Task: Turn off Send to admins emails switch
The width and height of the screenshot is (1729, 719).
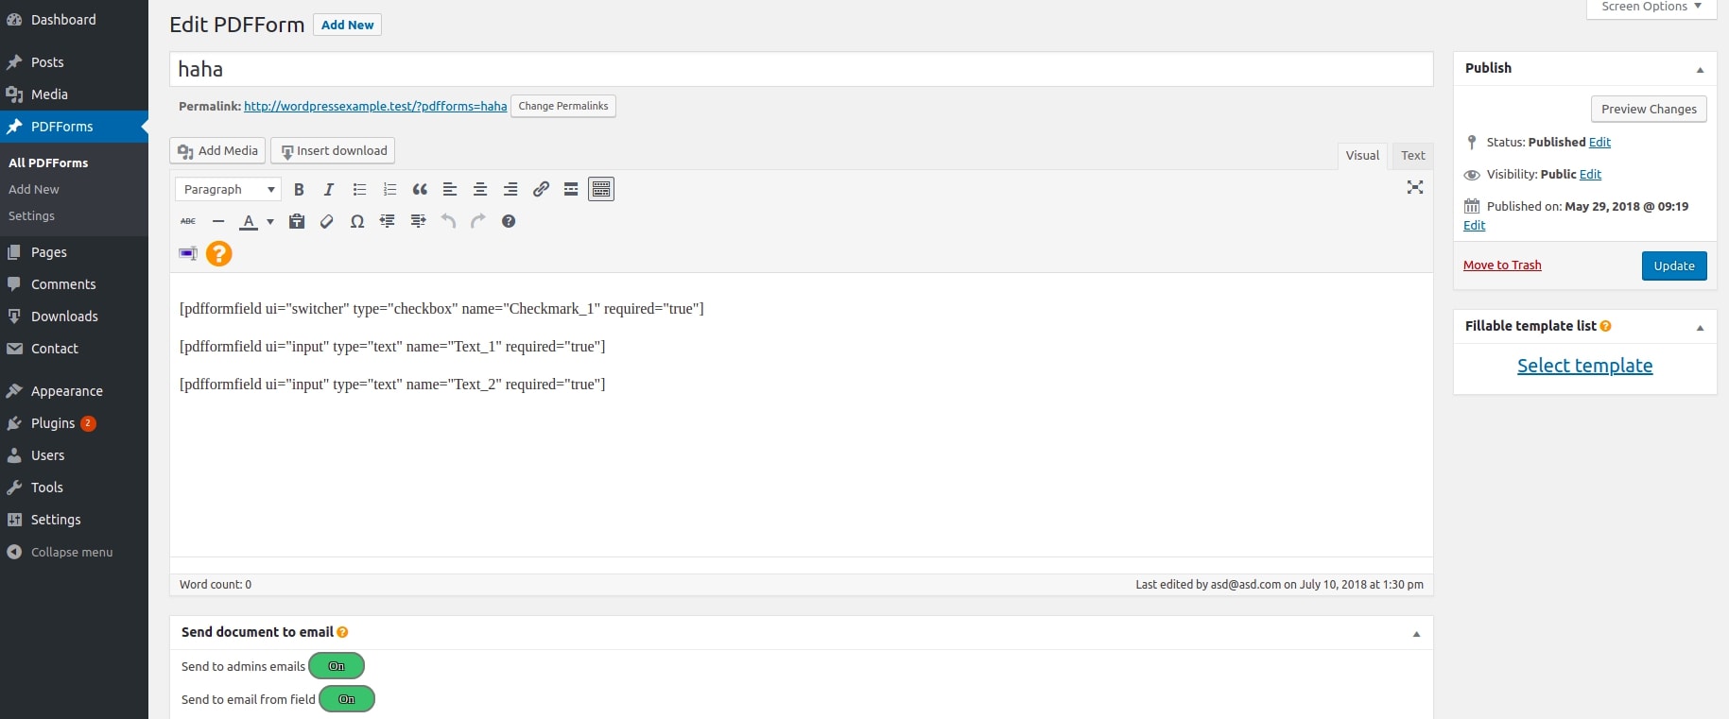Action: (x=337, y=666)
